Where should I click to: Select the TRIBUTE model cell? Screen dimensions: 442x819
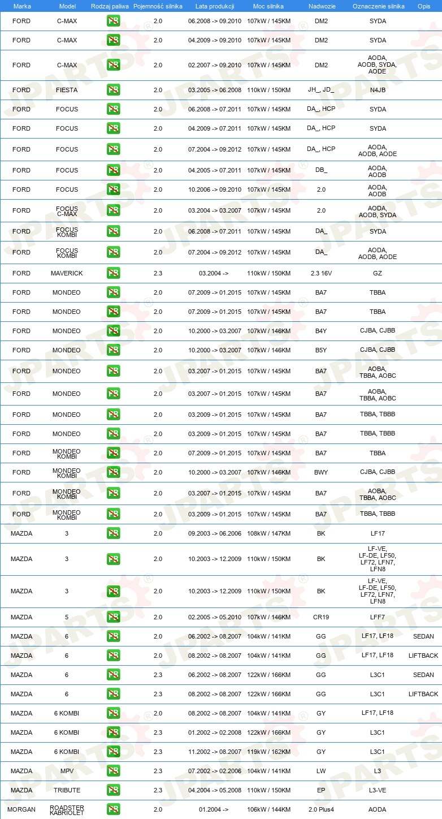[x=67, y=790]
